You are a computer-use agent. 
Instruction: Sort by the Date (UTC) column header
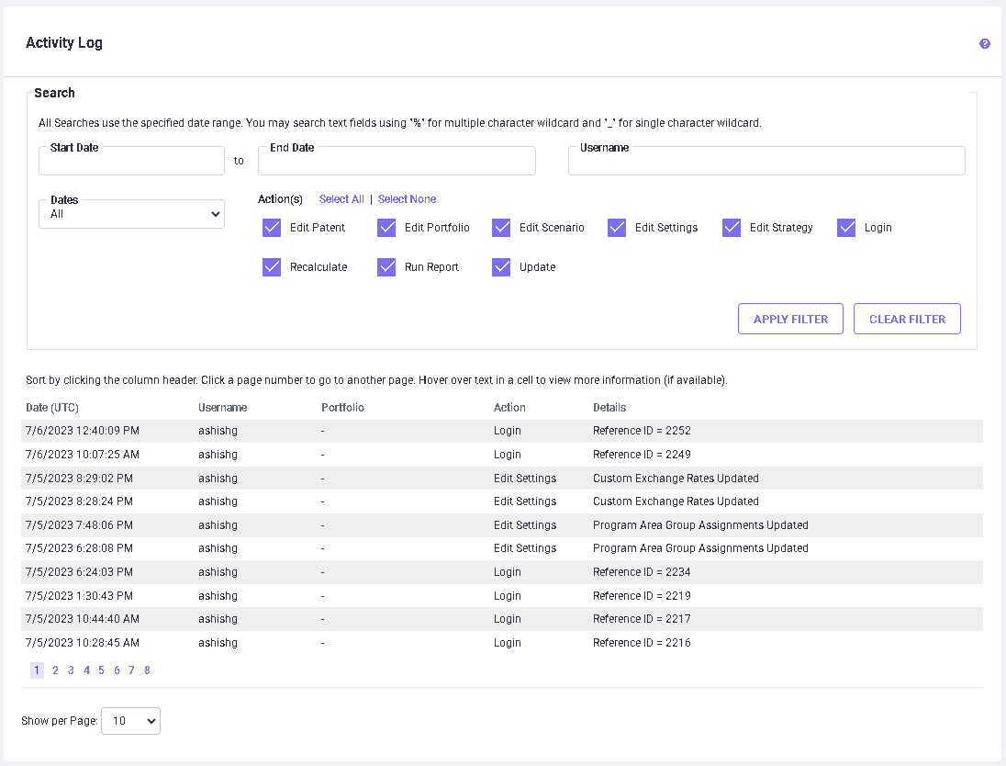coord(52,408)
